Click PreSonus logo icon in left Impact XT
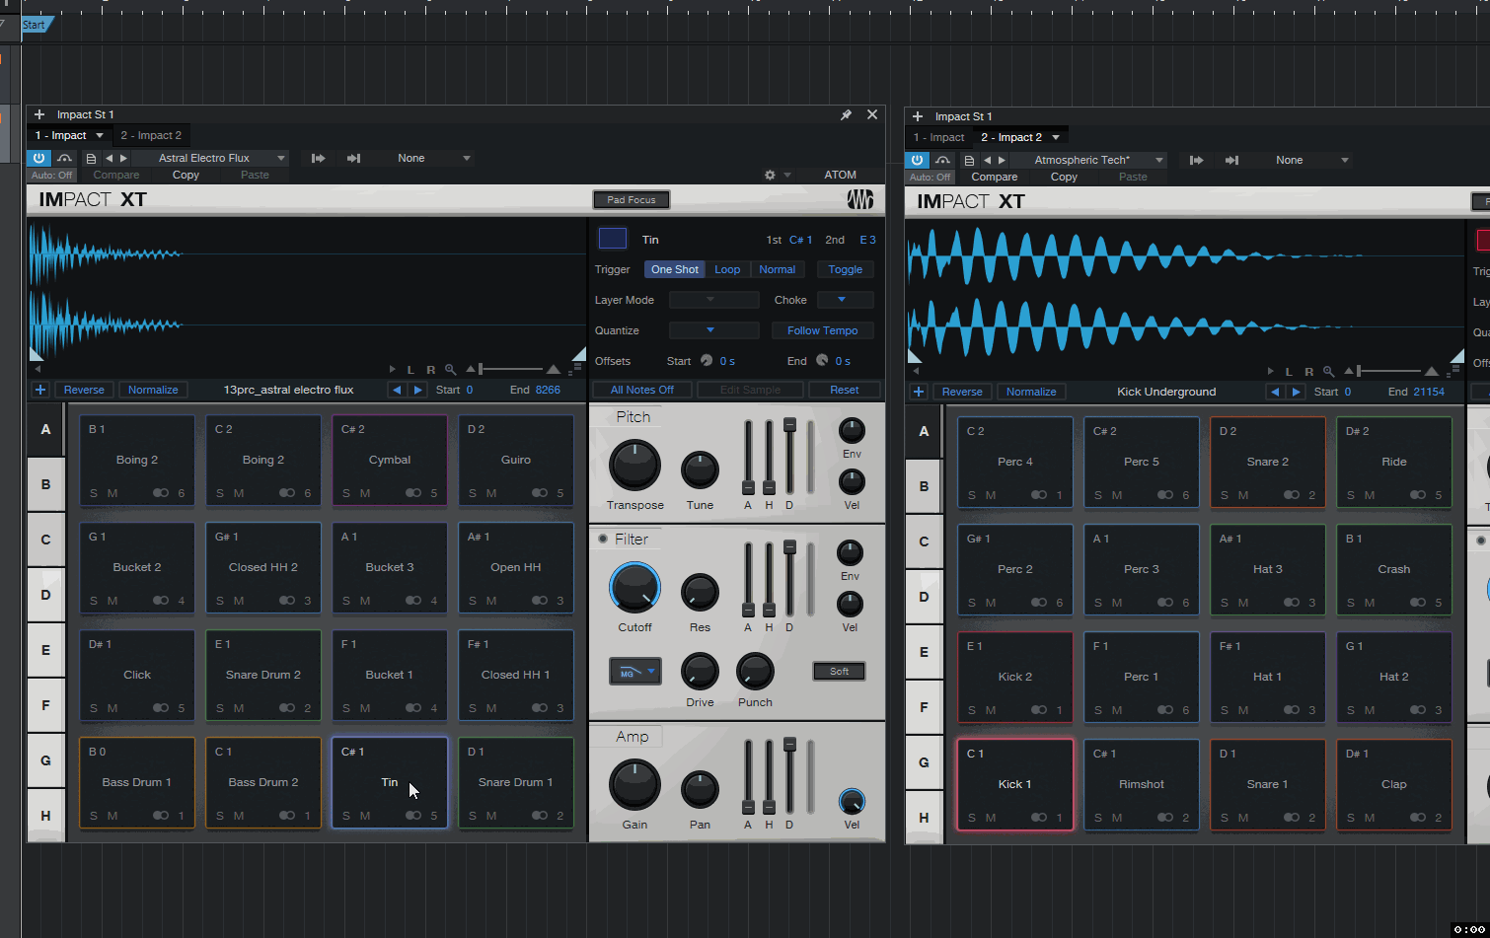This screenshot has height=938, width=1490. [x=859, y=199]
